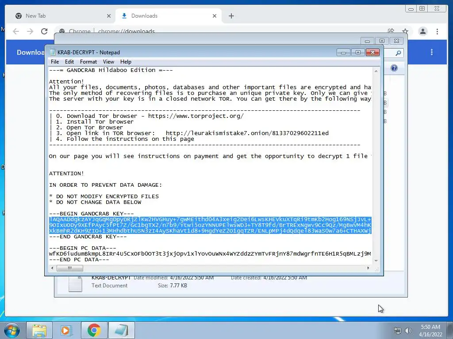Click the leurakismistake7.onion link text

coord(247,133)
